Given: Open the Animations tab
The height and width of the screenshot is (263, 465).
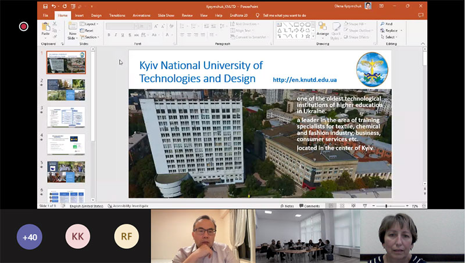Looking at the screenshot, I should click(141, 16).
